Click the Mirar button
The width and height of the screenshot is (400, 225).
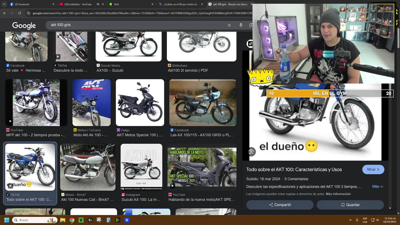tap(373, 169)
